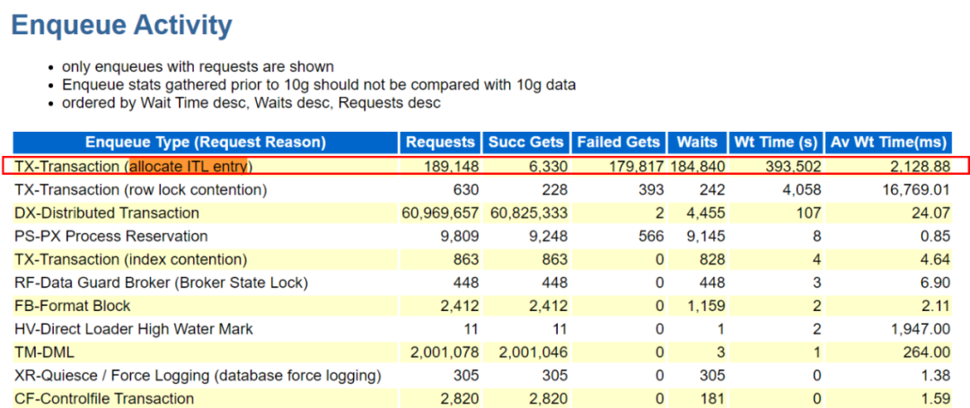Click the TX-Transaction row lock contention row
The height and width of the screenshot is (408, 970).
[482, 189]
